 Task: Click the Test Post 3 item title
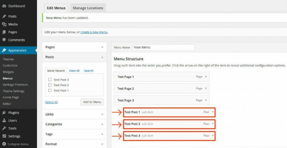[x=132, y=135]
